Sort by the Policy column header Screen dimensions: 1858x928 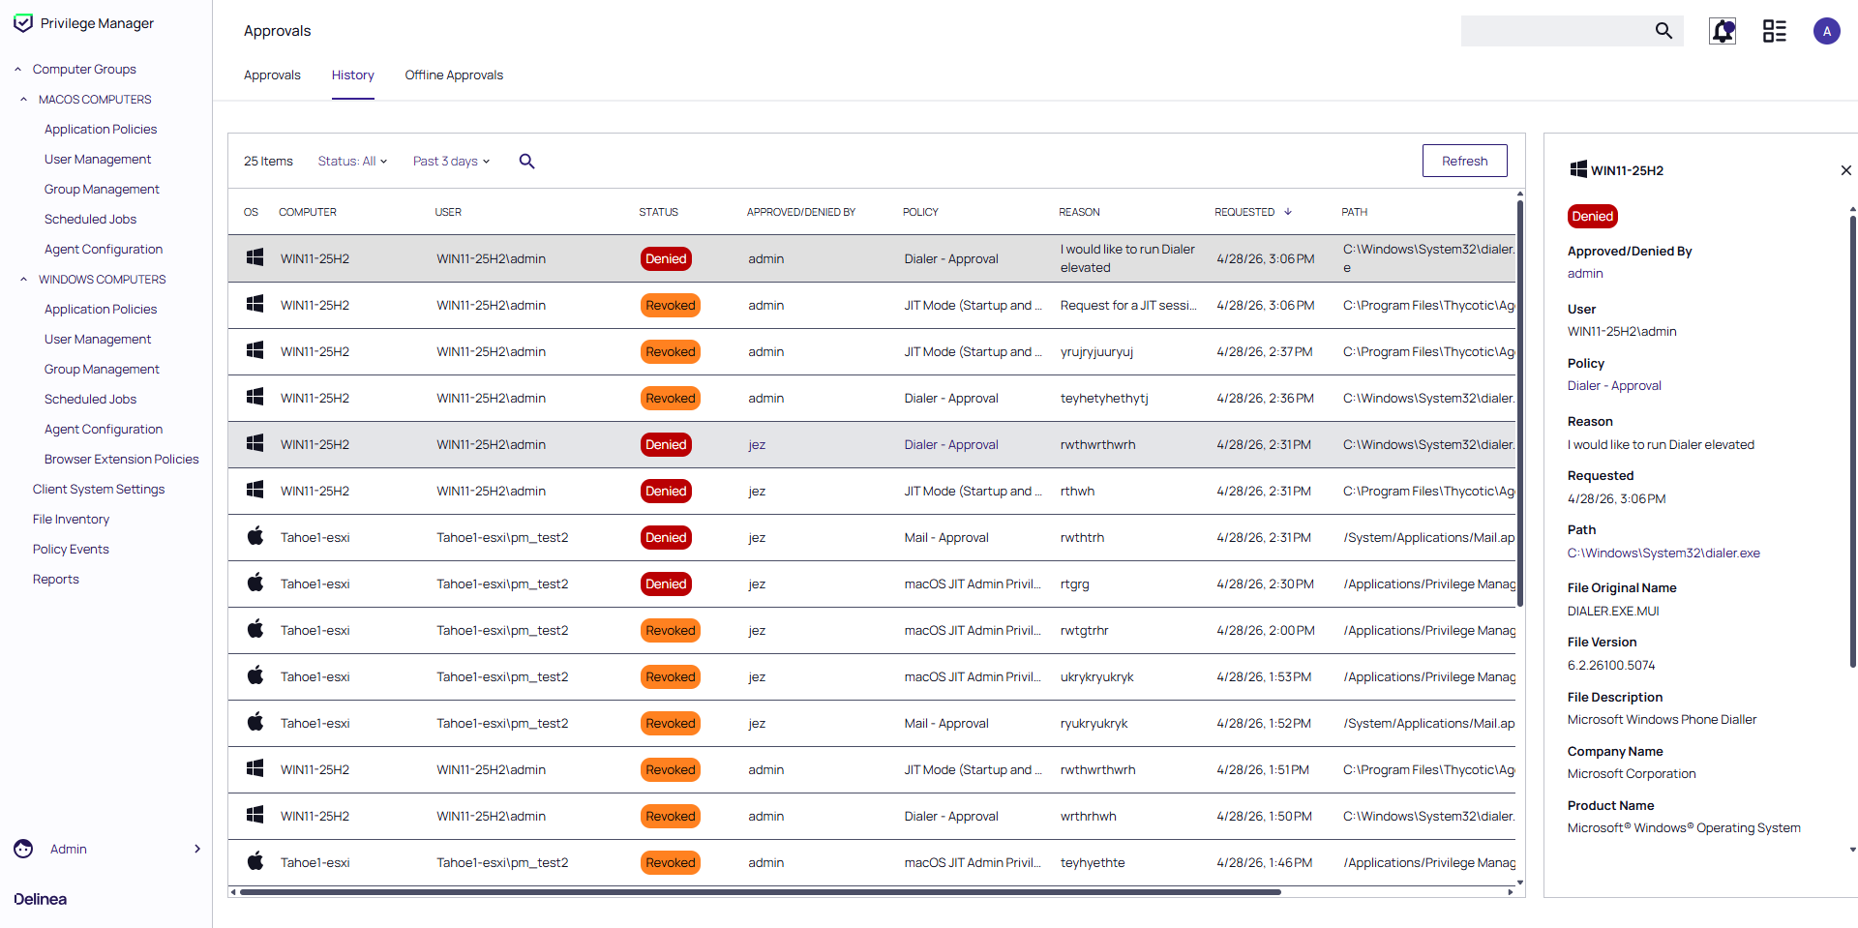[x=920, y=212]
